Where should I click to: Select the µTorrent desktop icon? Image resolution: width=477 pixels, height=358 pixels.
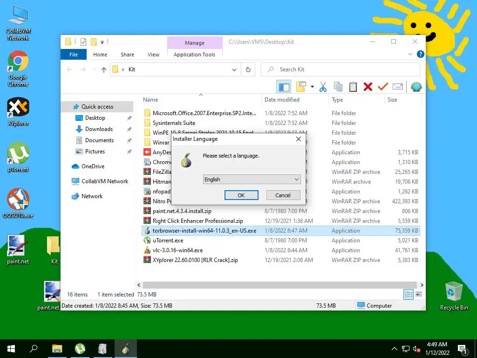(18, 157)
